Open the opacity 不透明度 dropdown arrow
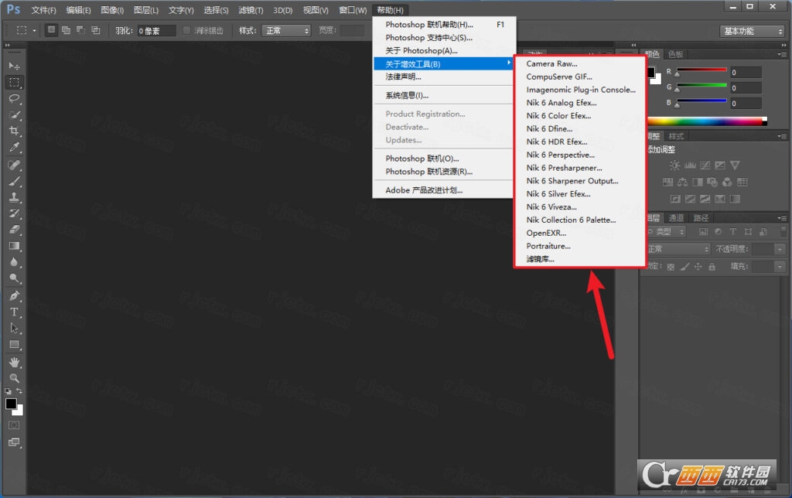The width and height of the screenshot is (792, 498). (780, 249)
